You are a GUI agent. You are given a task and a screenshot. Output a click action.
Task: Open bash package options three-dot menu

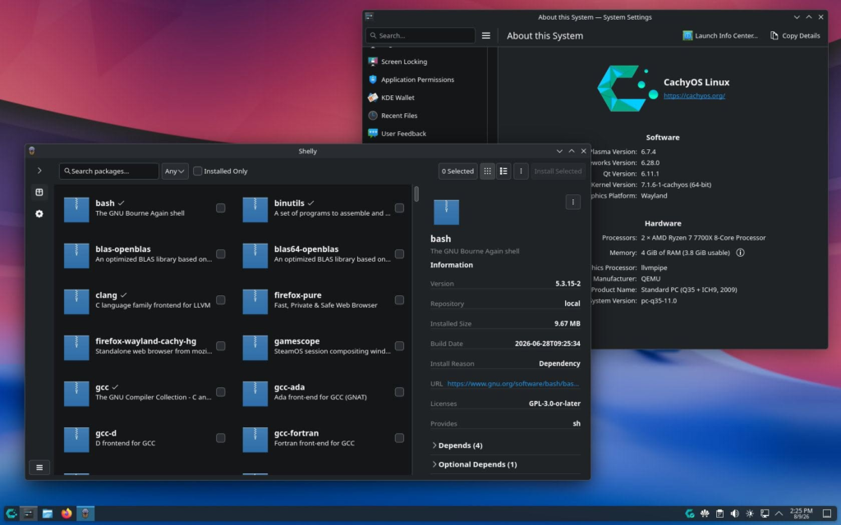pos(572,202)
